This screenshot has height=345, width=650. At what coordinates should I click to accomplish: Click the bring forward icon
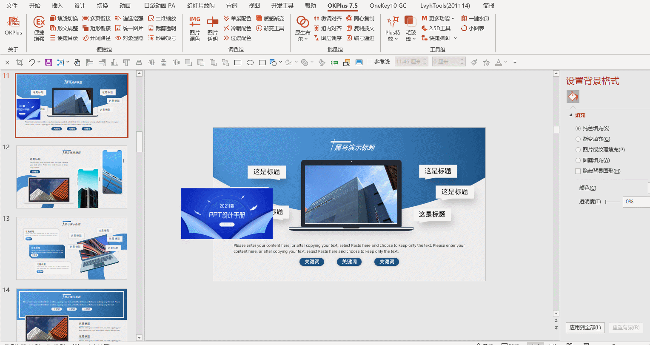coord(188,63)
